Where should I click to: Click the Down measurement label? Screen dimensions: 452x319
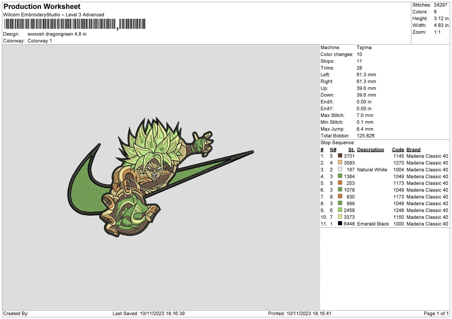coord(327,95)
